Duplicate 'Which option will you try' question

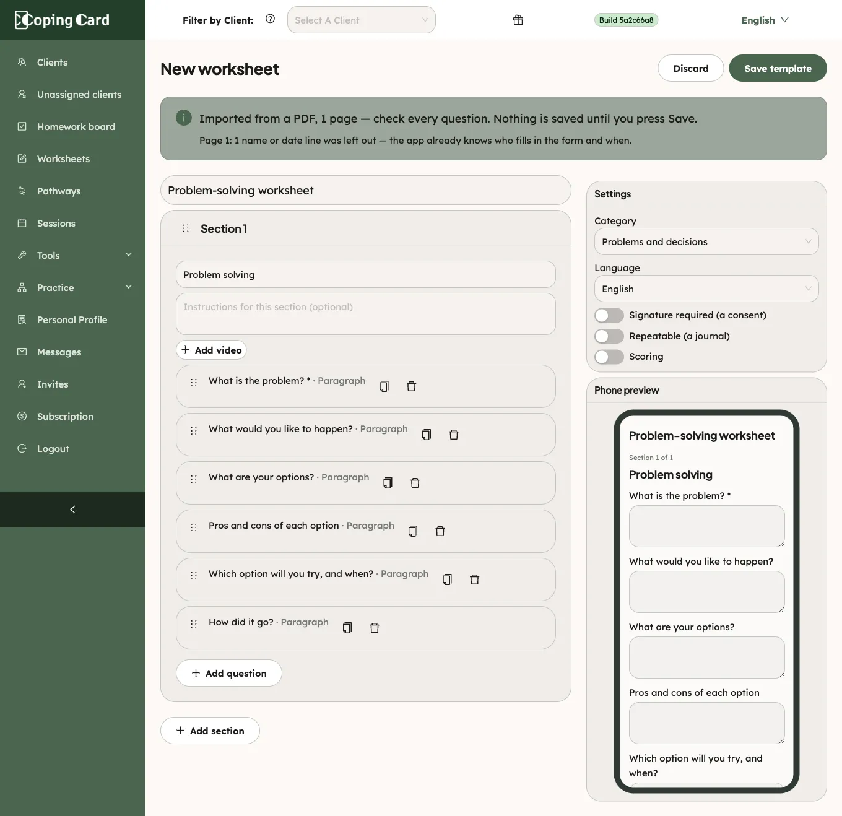tap(447, 579)
